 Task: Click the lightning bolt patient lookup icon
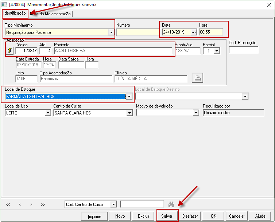pyautogui.click(x=10, y=51)
